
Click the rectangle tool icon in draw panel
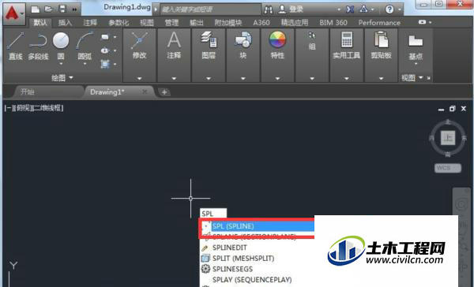[x=104, y=37]
